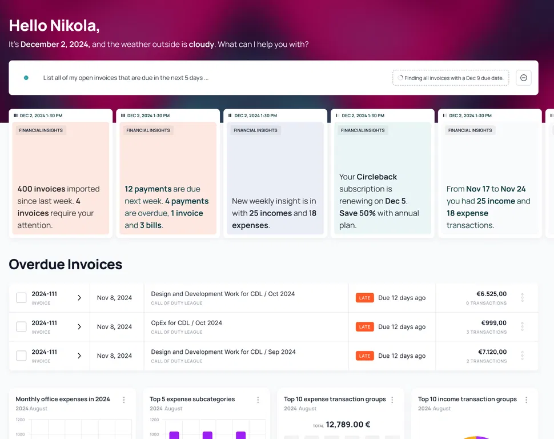554x439 pixels.
Task: Select the checkbox for the Oct 2024 Design invoice
Action: [x=21, y=298]
